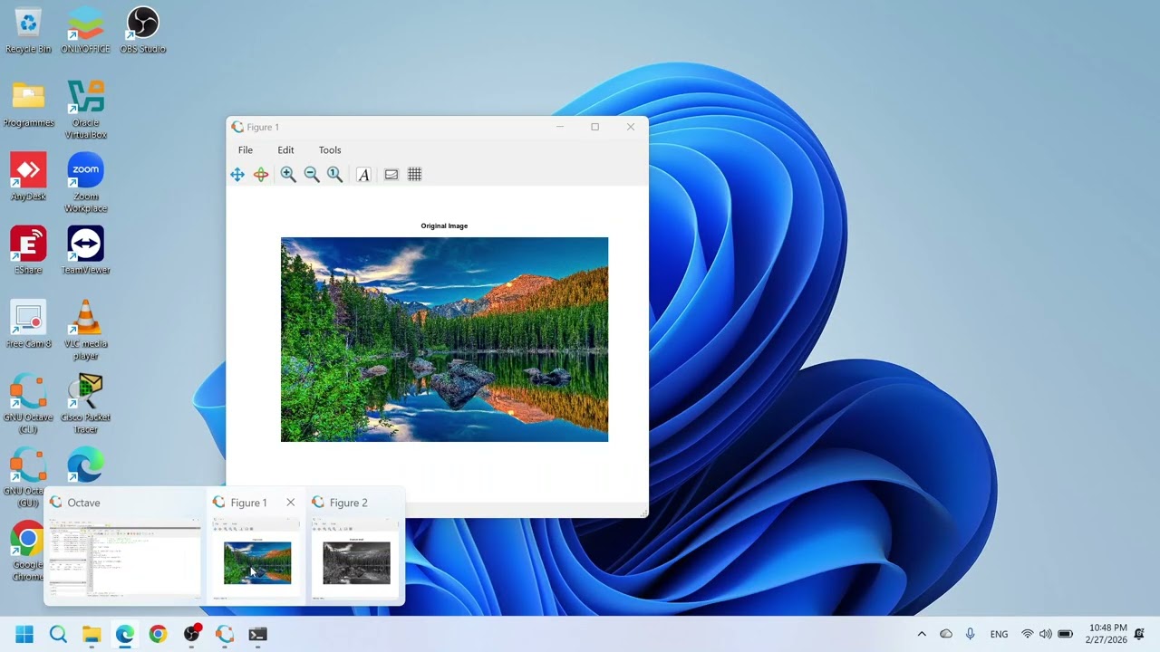Select the Insert Text 'A' tool
The height and width of the screenshot is (652, 1160).
click(x=363, y=175)
